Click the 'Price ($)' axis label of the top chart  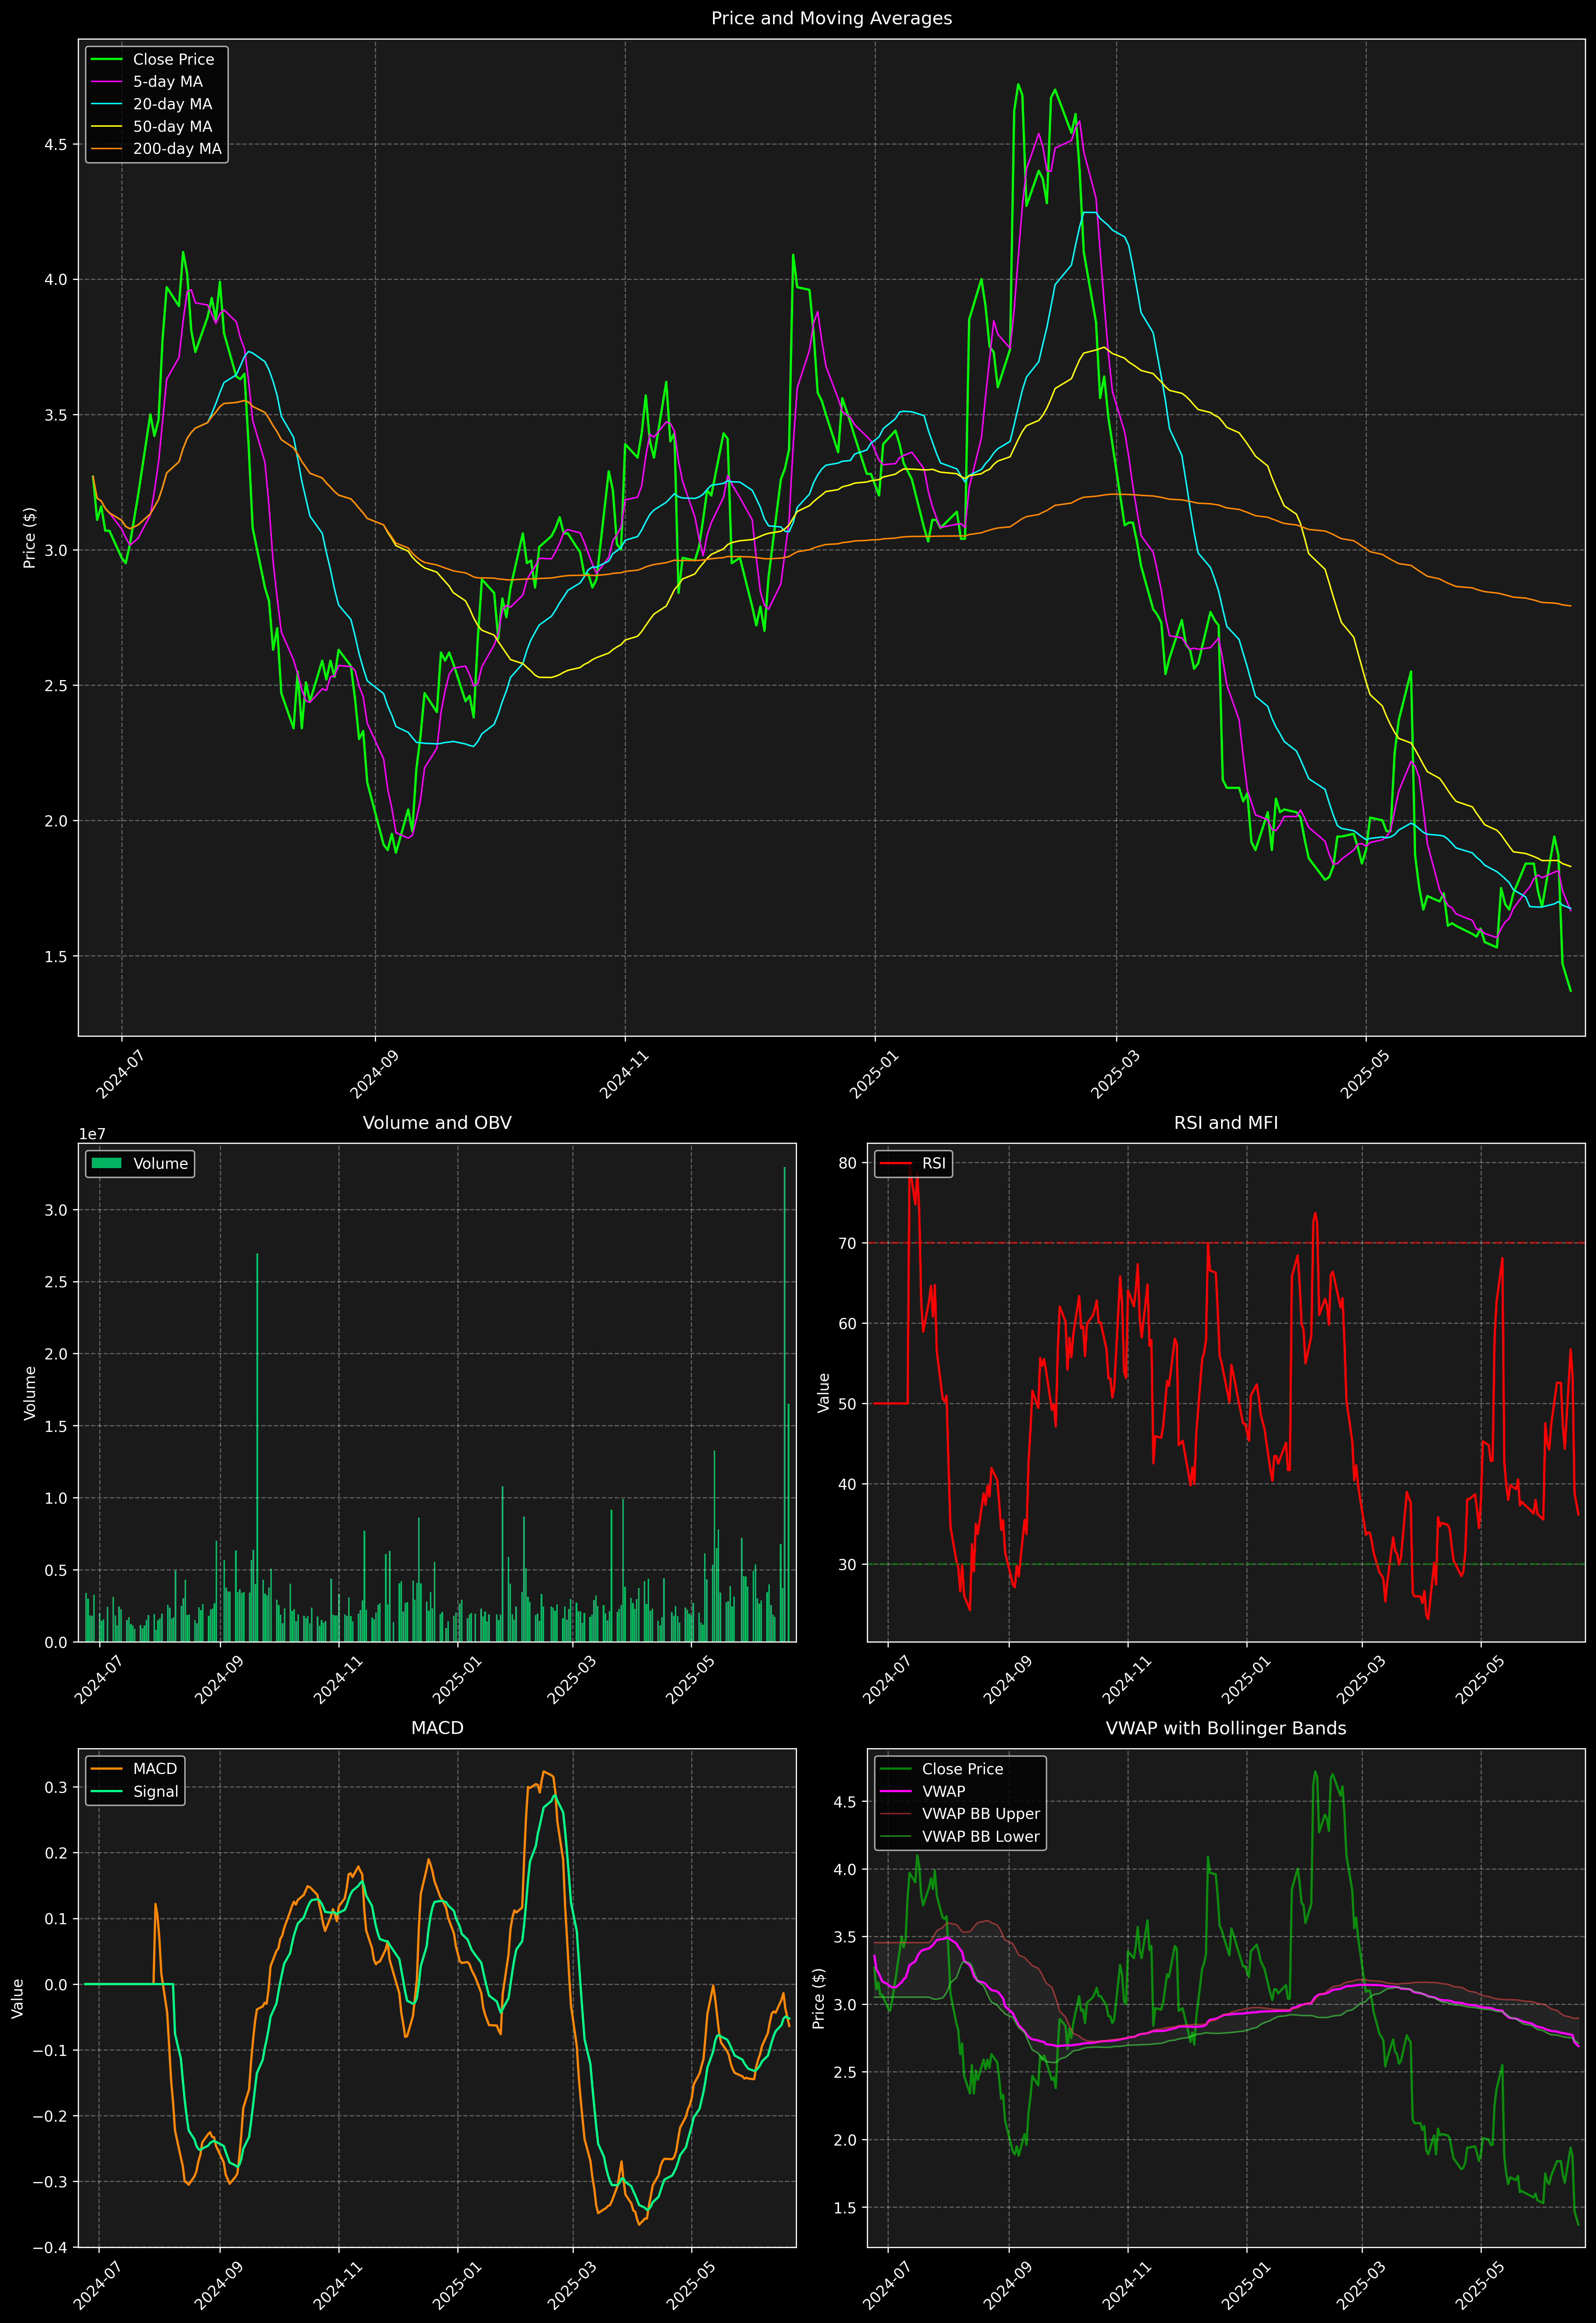tap(30, 538)
